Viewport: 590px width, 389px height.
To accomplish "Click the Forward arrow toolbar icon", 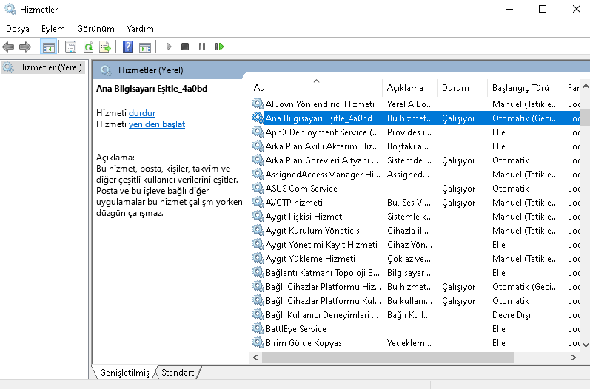I will pyautogui.click(x=25, y=47).
